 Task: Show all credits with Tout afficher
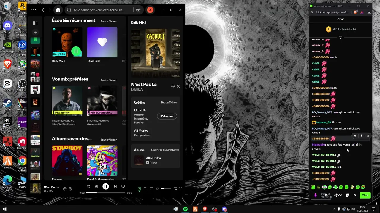169,102
